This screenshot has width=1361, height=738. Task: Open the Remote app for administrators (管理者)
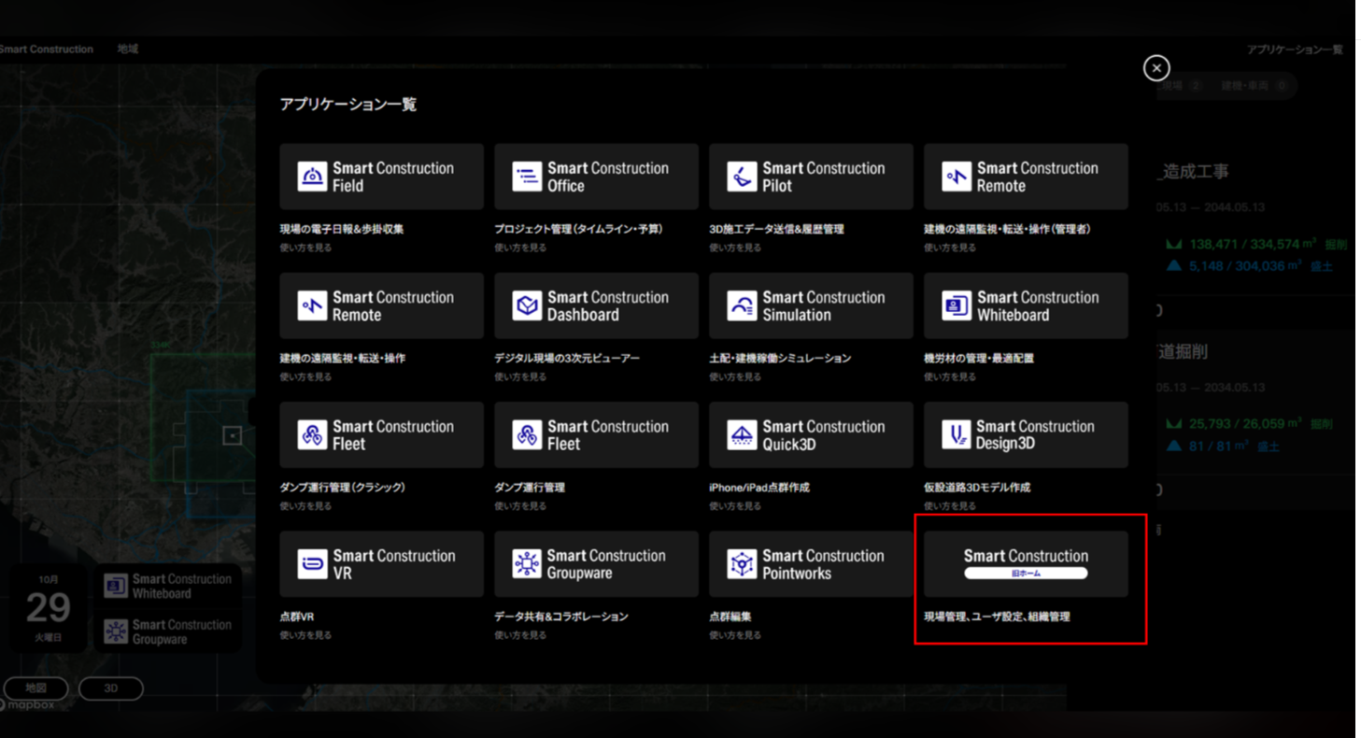[x=1026, y=177]
